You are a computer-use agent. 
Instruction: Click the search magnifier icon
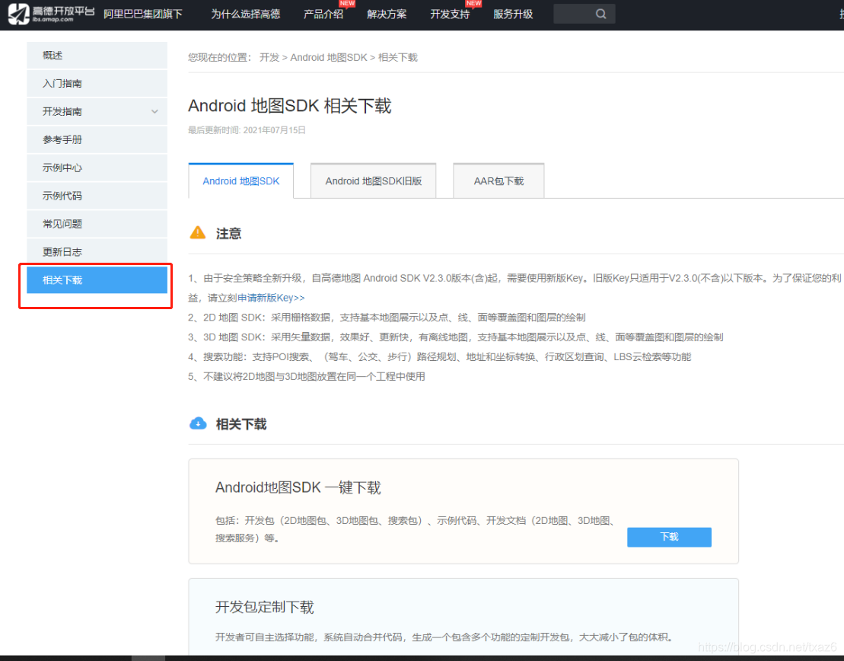(x=600, y=13)
